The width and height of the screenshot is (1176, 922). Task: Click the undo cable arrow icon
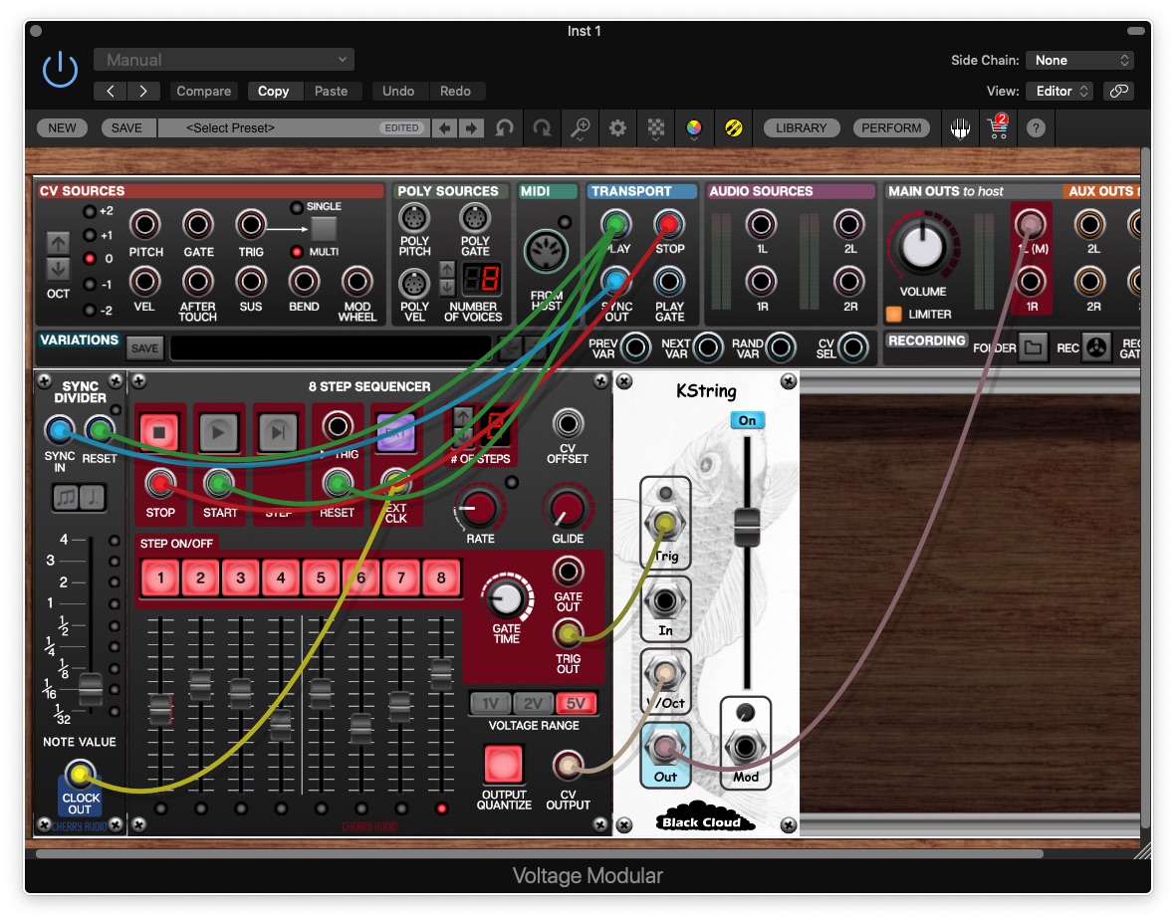[x=505, y=128]
